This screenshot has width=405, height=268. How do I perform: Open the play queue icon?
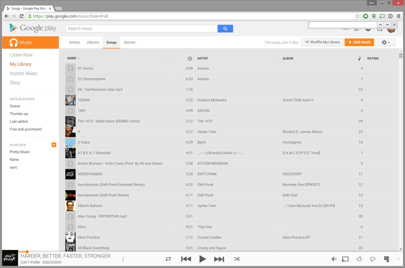coord(386,259)
